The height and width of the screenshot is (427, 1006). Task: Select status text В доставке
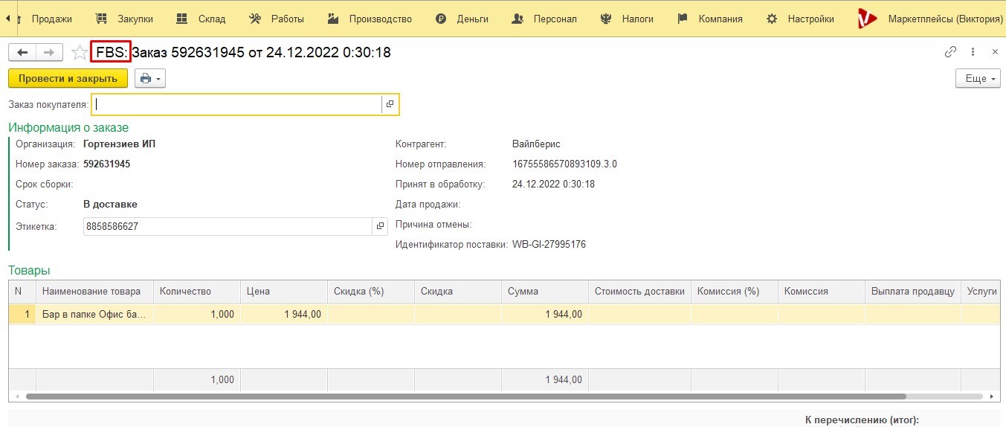point(110,205)
